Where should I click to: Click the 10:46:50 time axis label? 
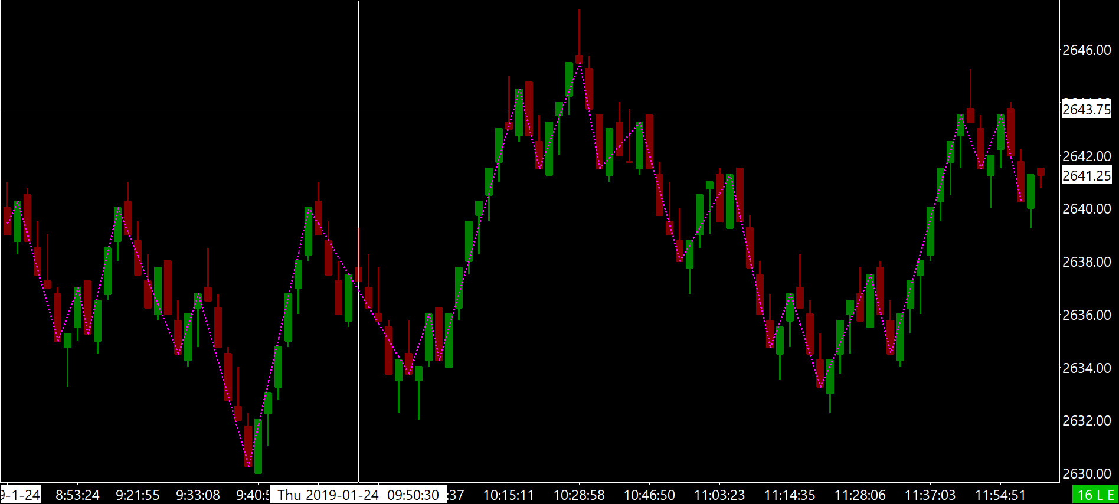point(649,495)
